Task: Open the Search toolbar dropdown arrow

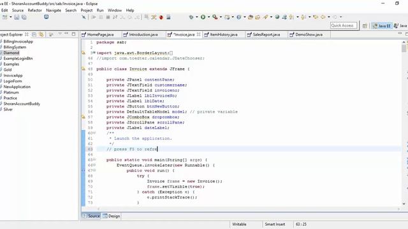Action: 271,17
